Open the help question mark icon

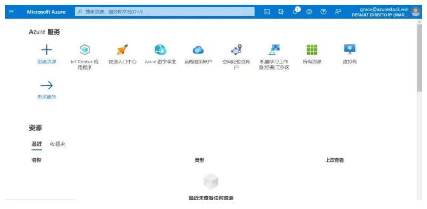click(323, 12)
